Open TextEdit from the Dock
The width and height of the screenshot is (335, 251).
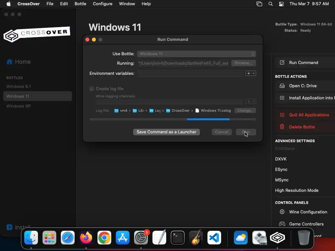[x=159, y=238]
